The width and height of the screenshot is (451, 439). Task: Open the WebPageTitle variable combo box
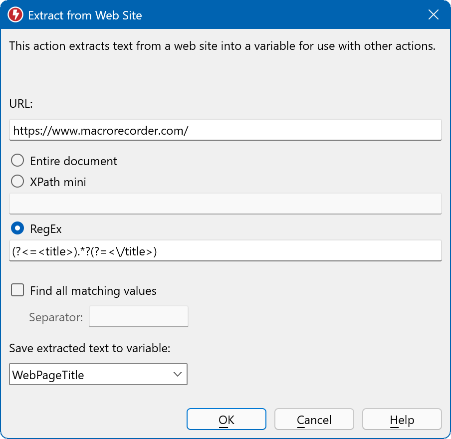click(x=90, y=375)
